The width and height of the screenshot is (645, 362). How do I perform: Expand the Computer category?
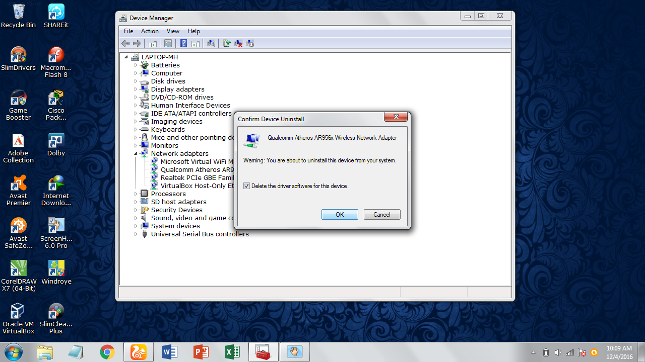(136, 73)
